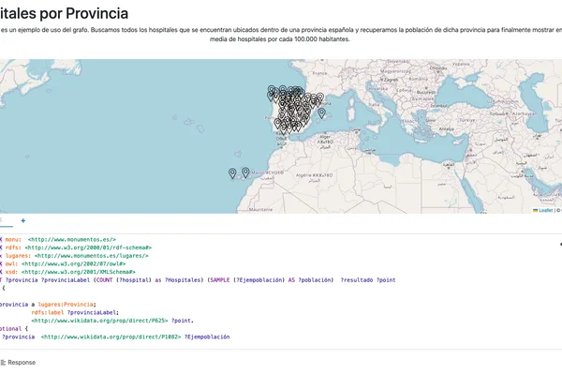Viewport: 562px width, 375px height.
Task: Click the COUNT keyword in the SELECT line
Action: (104, 280)
